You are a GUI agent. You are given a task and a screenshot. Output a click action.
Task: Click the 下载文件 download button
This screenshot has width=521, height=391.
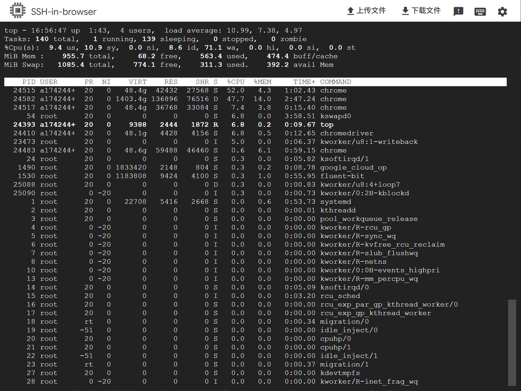421,11
